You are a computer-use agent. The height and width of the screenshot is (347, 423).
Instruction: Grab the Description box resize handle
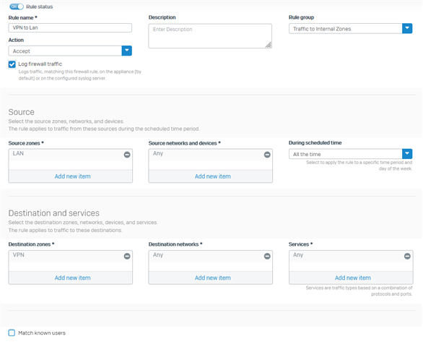tap(269, 45)
